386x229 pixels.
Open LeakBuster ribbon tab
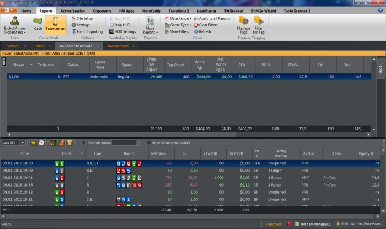pyautogui.click(x=207, y=11)
